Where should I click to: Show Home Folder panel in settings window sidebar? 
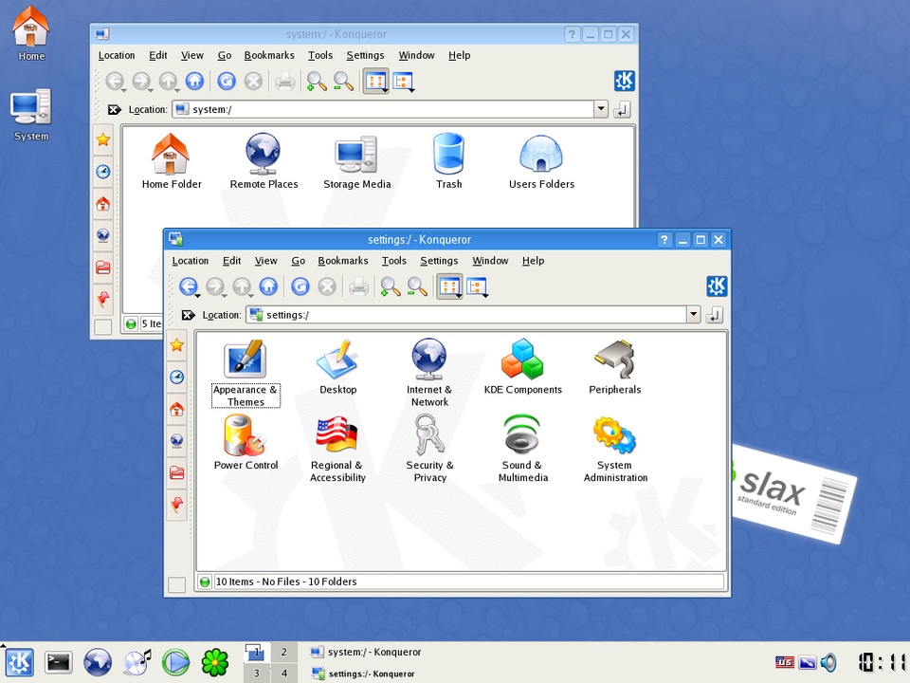177,410
